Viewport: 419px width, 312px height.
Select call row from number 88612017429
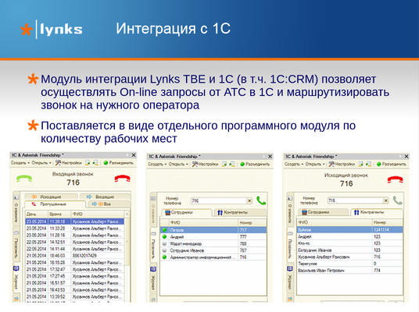(75, 256)
